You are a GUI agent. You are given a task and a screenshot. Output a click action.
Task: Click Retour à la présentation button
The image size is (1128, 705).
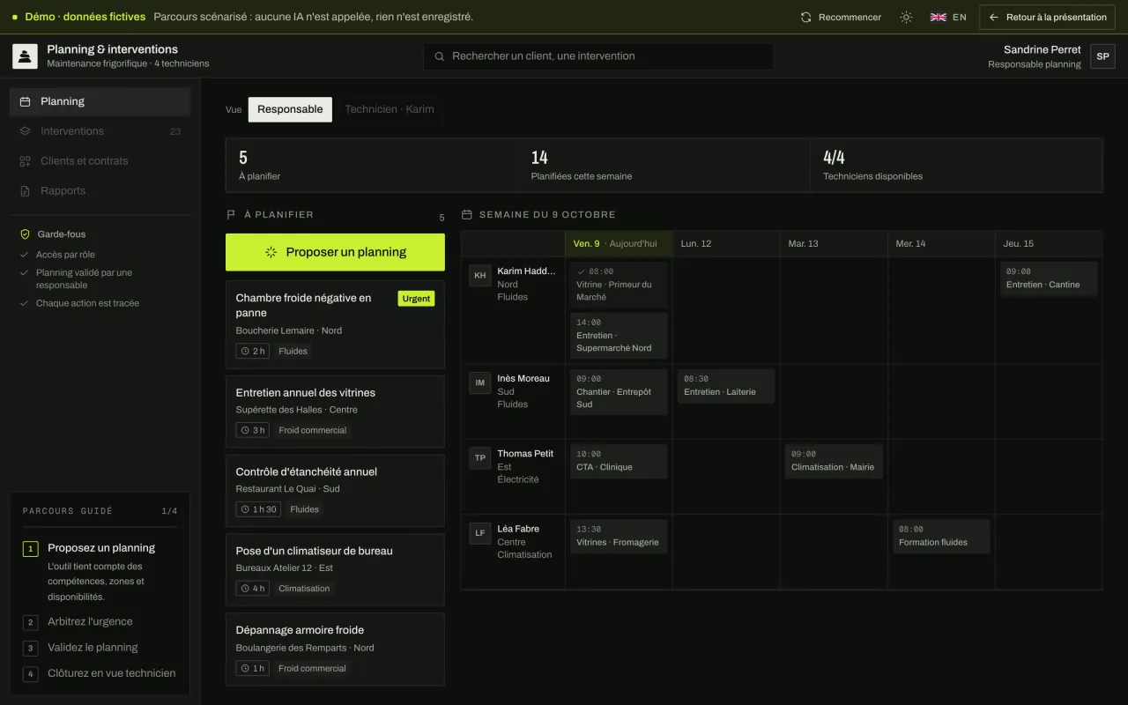click(x=1047, y=17)
